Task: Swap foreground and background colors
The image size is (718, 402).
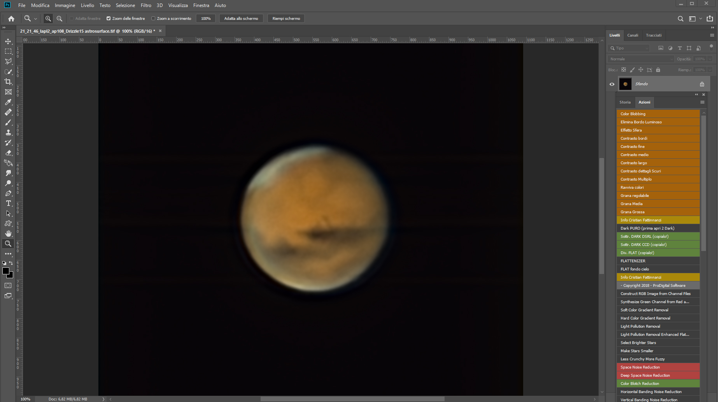Action: click(11, 263)
